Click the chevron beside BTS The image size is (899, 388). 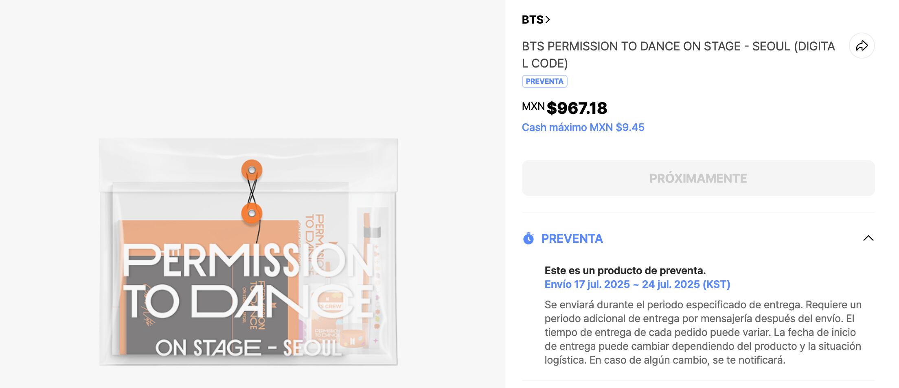click(x=548, y=20)
